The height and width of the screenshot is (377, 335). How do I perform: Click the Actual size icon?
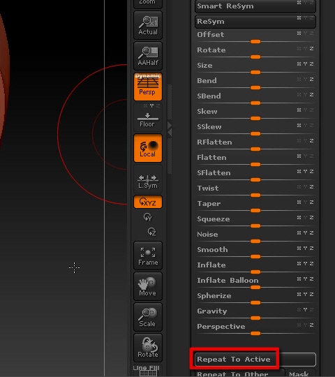pyautogui.click(x=148, y=25)
